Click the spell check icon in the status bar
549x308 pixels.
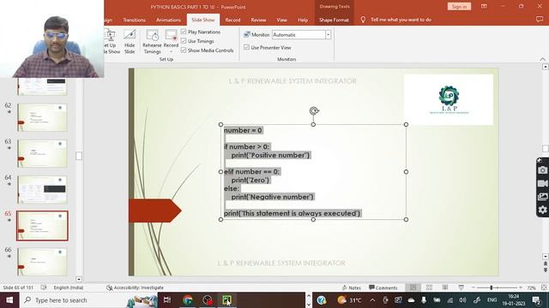point(44,287)
